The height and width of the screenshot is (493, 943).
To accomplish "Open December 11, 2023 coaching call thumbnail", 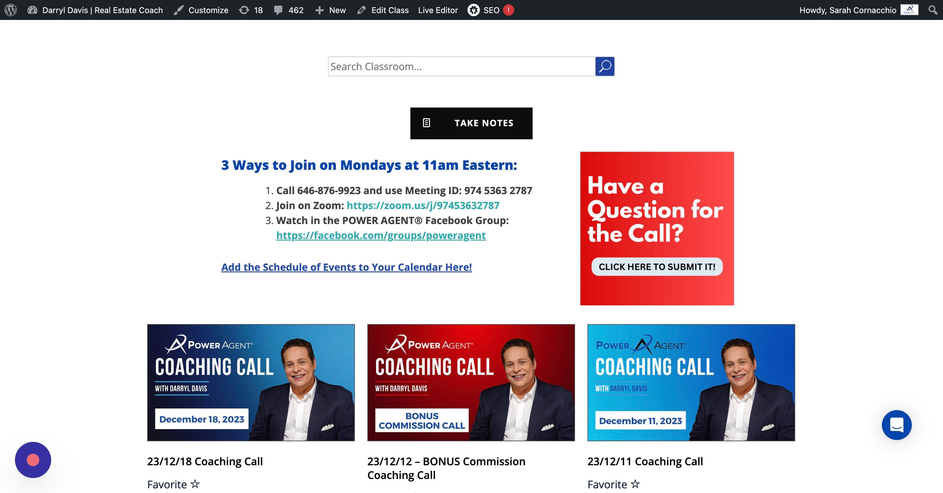I will (691, 382).
